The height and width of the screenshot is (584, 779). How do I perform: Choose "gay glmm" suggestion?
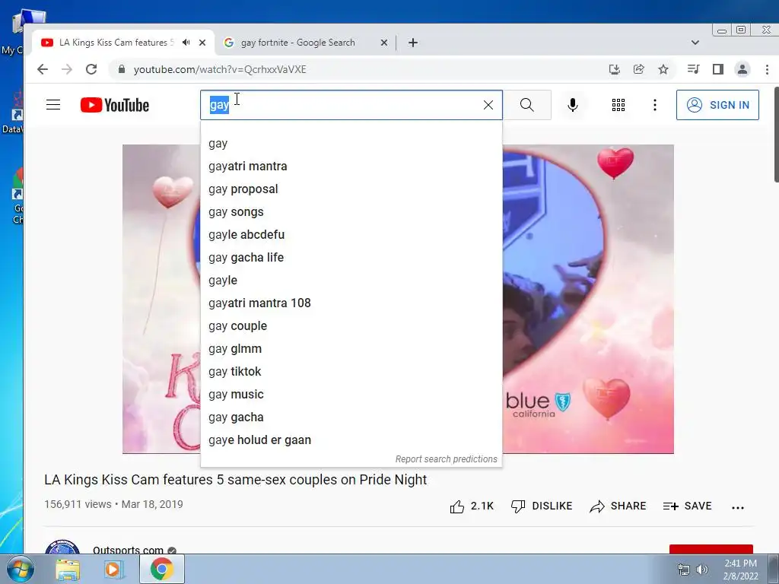tap(351, 349)
